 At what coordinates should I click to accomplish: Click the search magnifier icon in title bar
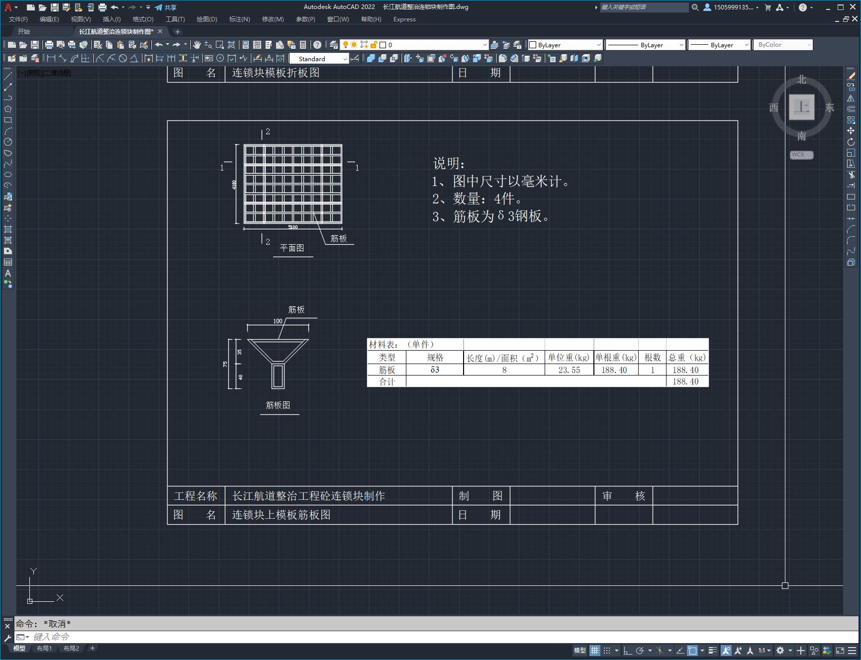(x=695, y=7)
